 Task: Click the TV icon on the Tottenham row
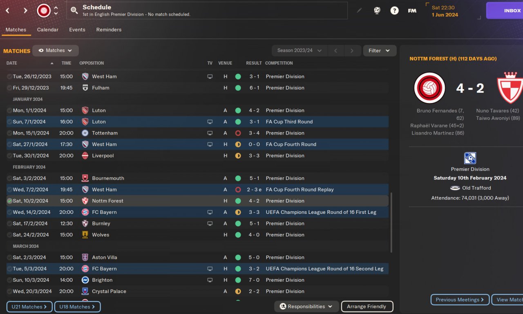[x=210, y=133]
